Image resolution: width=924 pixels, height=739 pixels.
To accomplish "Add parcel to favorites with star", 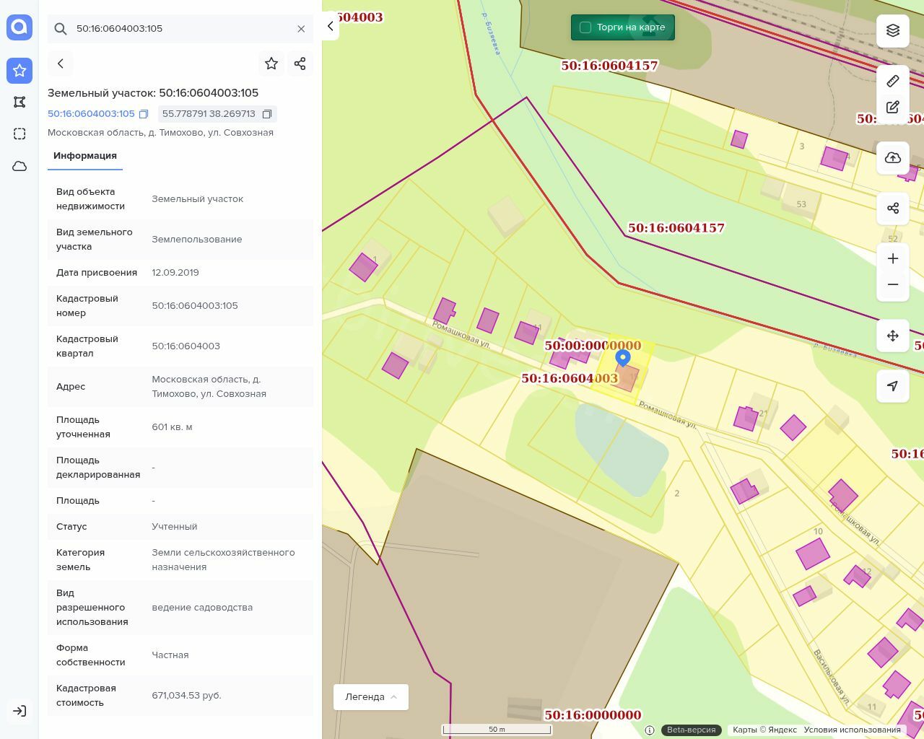I will [x=271, y=64].
